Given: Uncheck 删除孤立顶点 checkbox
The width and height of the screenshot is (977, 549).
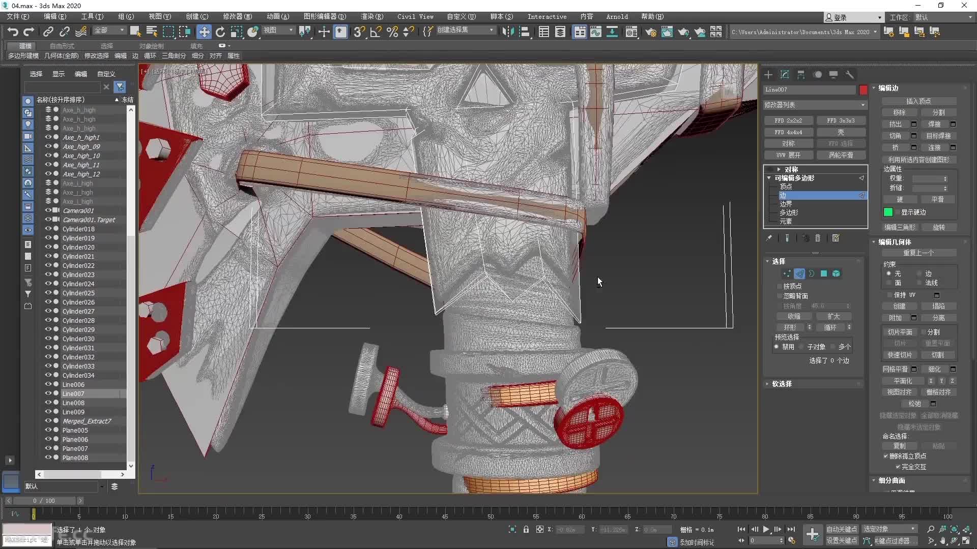Looking at the screenshot, I should [x=886, y=456].
